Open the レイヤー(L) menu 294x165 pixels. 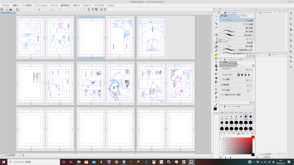pos(54,5)
